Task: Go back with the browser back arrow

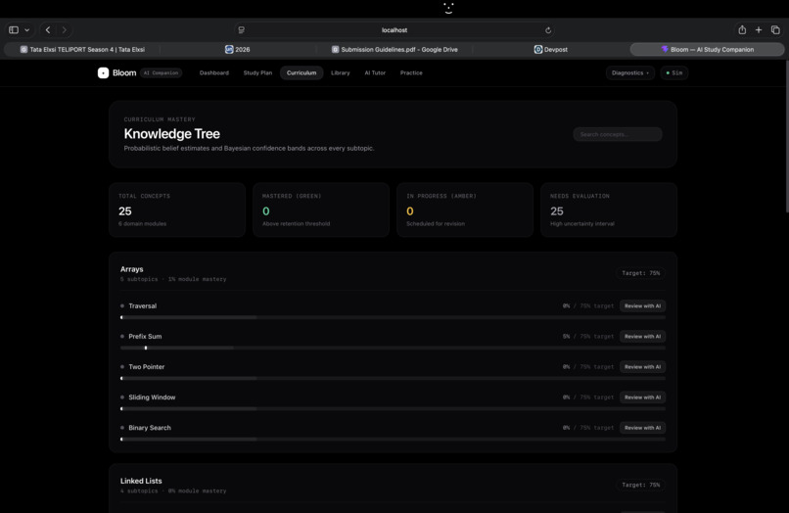Action: pyautogui.click(x=48, y=30)
